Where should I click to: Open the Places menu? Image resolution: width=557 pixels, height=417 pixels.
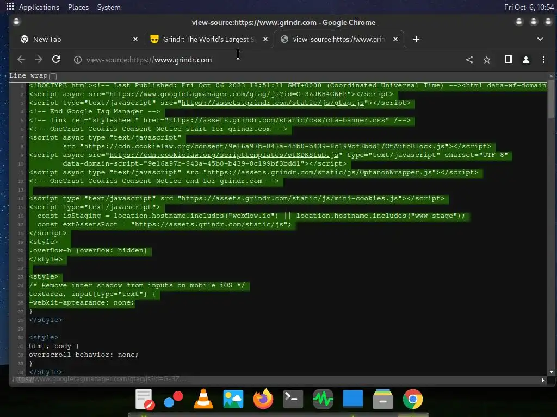click(x=78, y=7)
